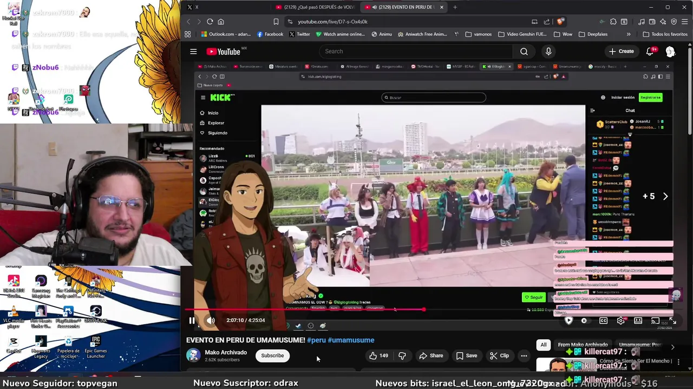
Task: Click the address bar URL
Action: pos(332,22)
